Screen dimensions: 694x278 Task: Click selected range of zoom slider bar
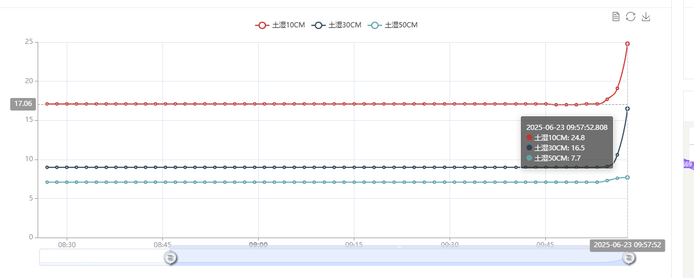(399, 256)
